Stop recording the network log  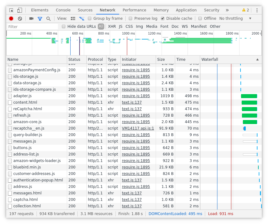(x=11, y=18)
